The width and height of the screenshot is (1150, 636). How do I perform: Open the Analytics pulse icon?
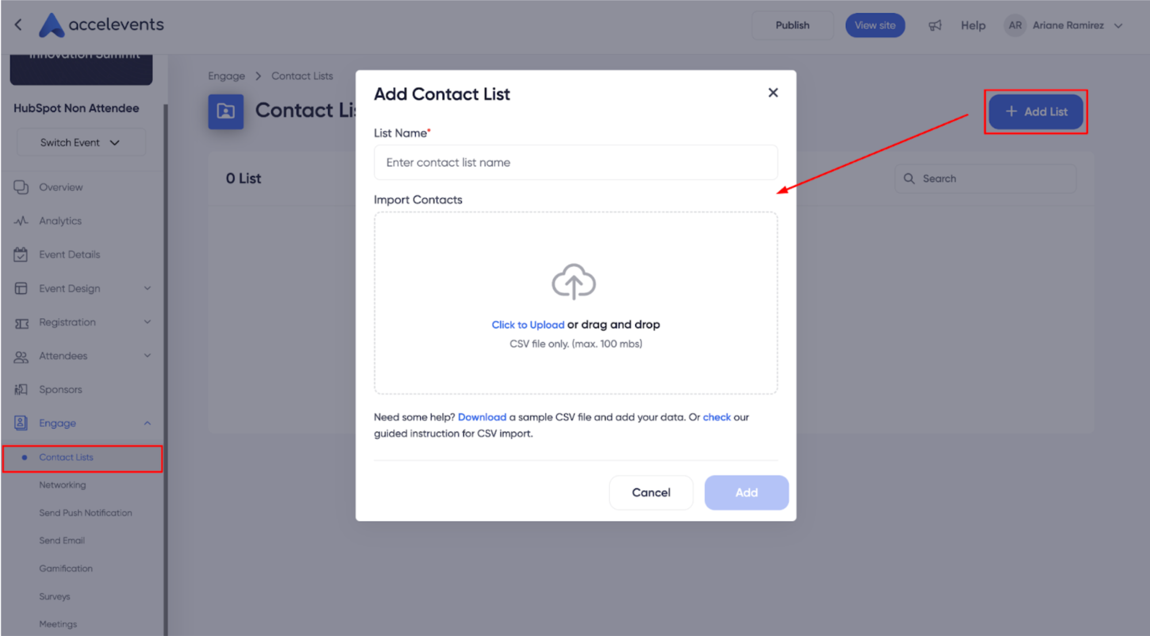[x=21, y=221]
